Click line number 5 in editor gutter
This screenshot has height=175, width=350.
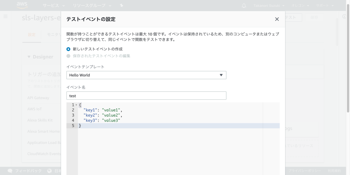[x=73, y=126]
